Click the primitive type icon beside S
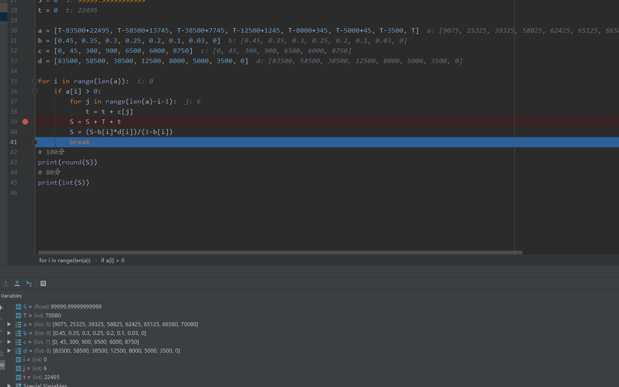Viewport: 619px width, 387px height. 19,306
